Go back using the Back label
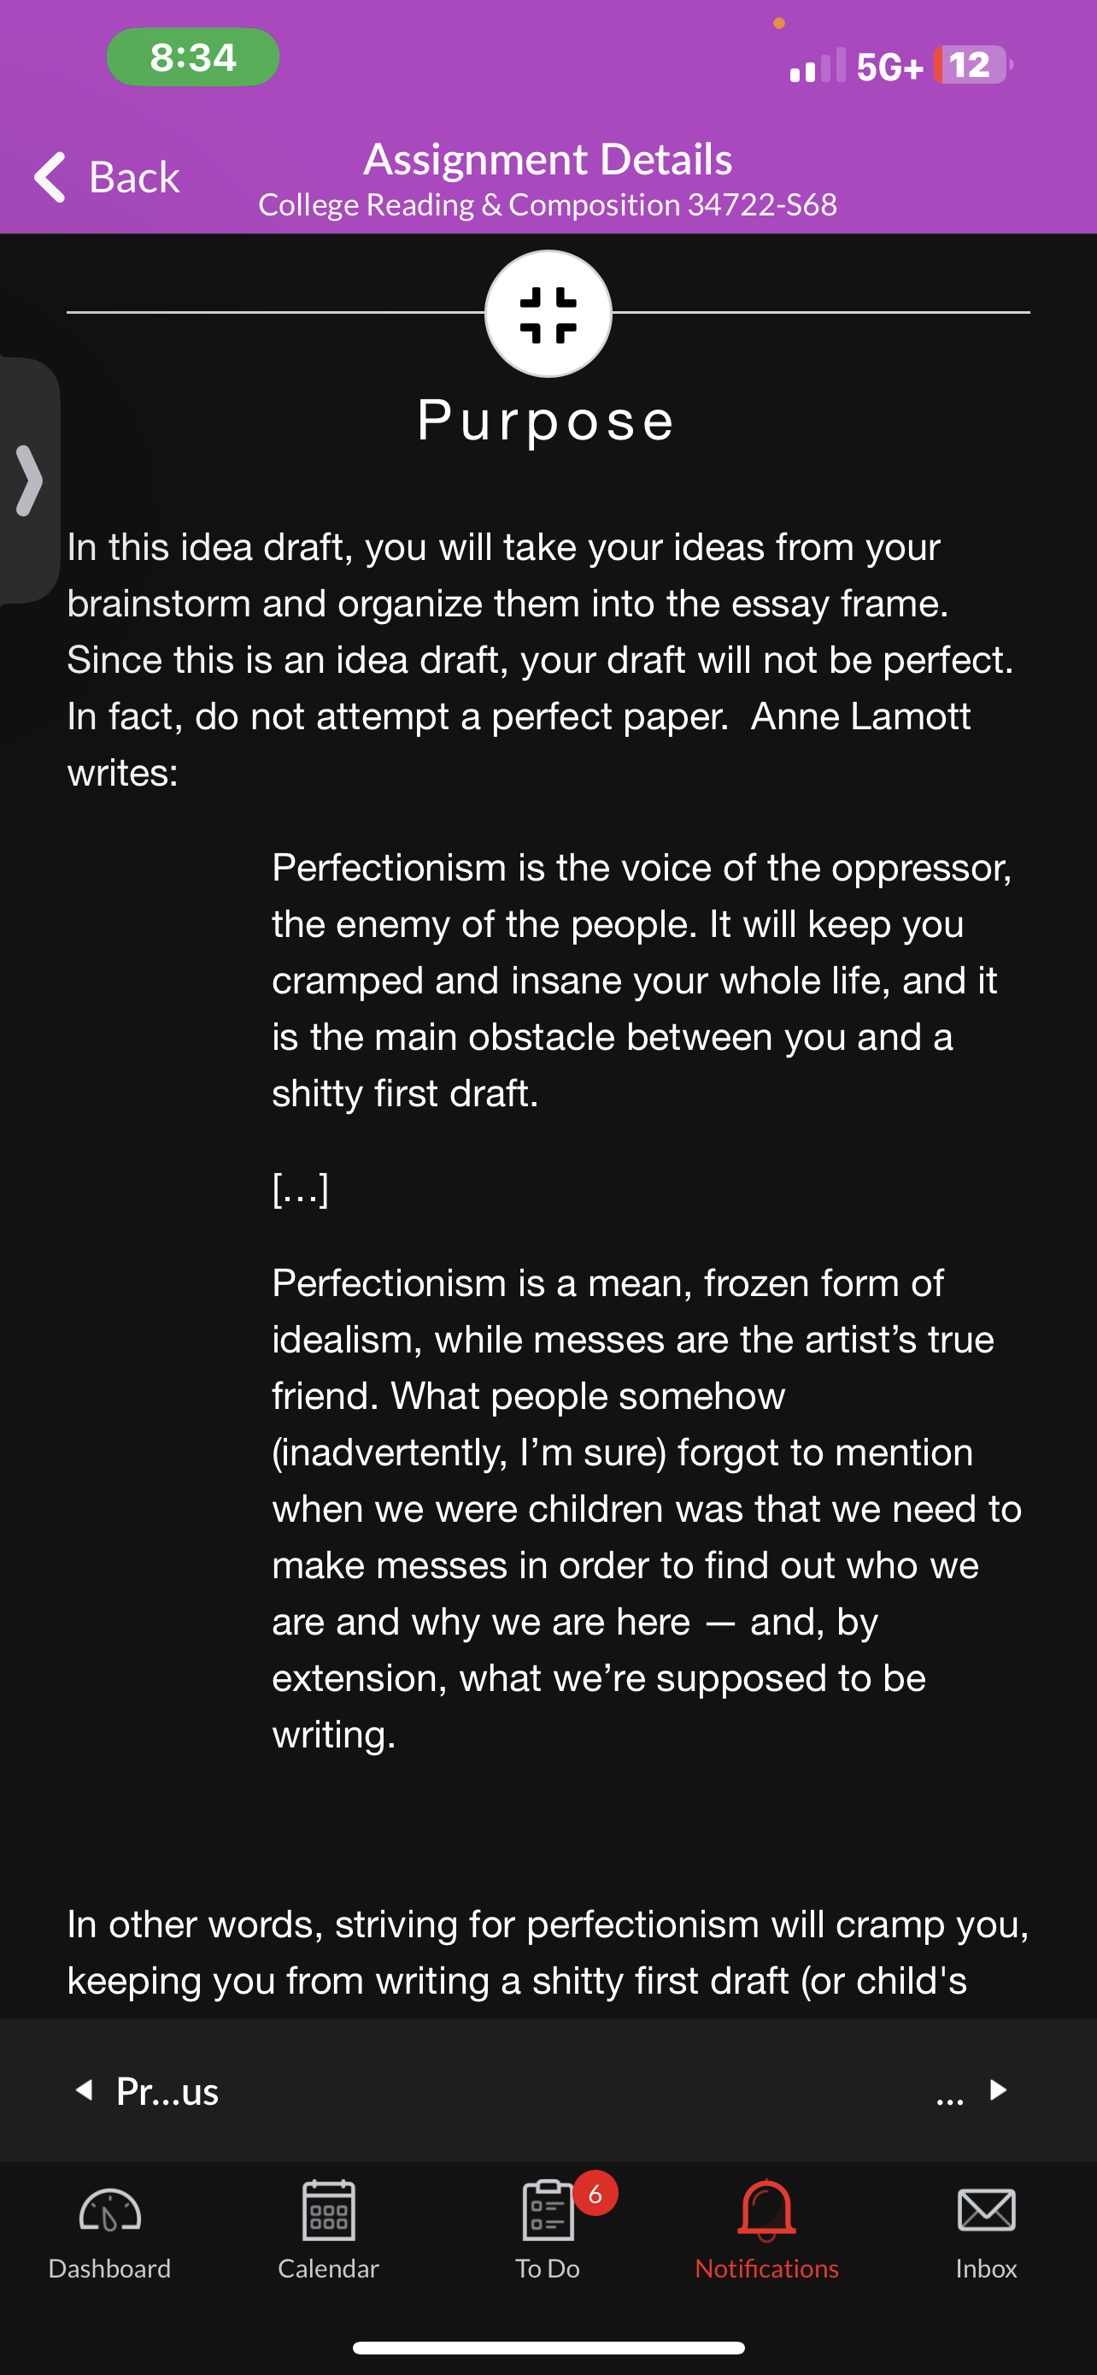Screen dimensions: 1097x2375 134,177
